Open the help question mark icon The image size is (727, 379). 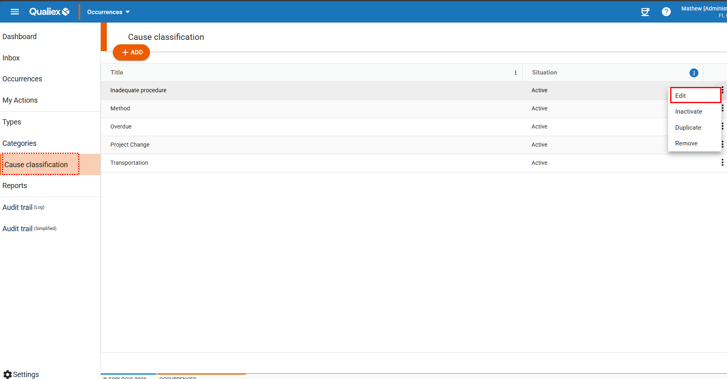666,12
